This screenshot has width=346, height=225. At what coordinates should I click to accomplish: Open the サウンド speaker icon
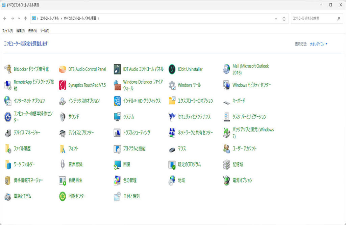coord(63,117)
